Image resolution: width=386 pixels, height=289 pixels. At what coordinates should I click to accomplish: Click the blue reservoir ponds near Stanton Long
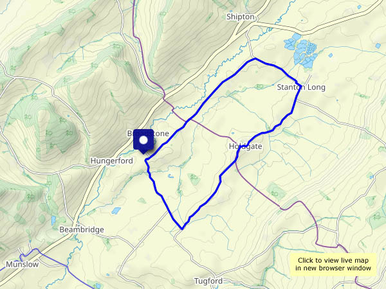(300, 50)
